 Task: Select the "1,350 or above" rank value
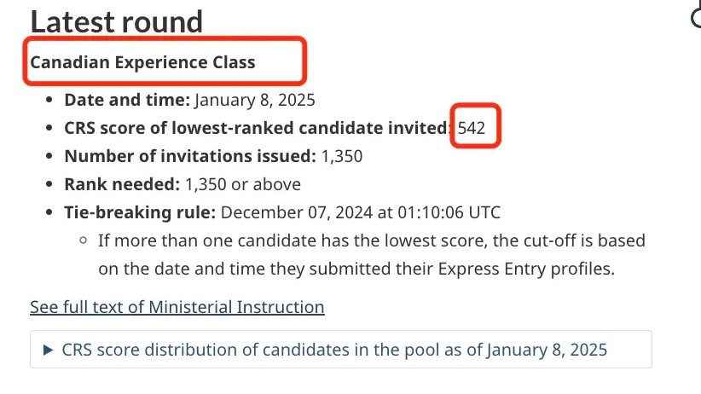(241, 184)
